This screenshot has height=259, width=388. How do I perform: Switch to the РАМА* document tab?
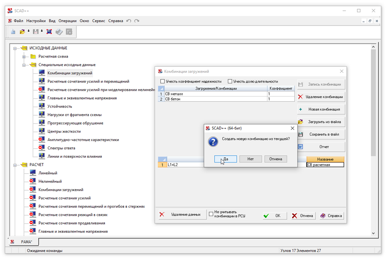24,242
